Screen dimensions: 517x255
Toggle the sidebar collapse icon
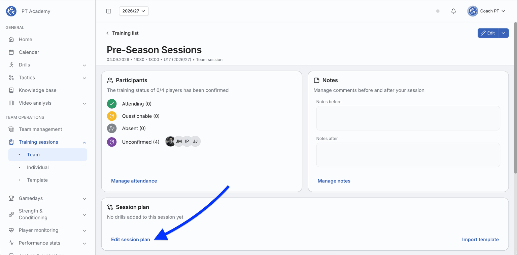tap(109, 11)
